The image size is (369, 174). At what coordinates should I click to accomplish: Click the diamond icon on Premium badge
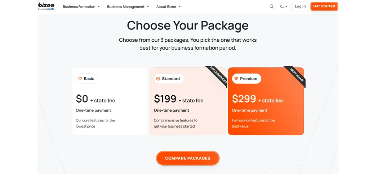[236, 79]
